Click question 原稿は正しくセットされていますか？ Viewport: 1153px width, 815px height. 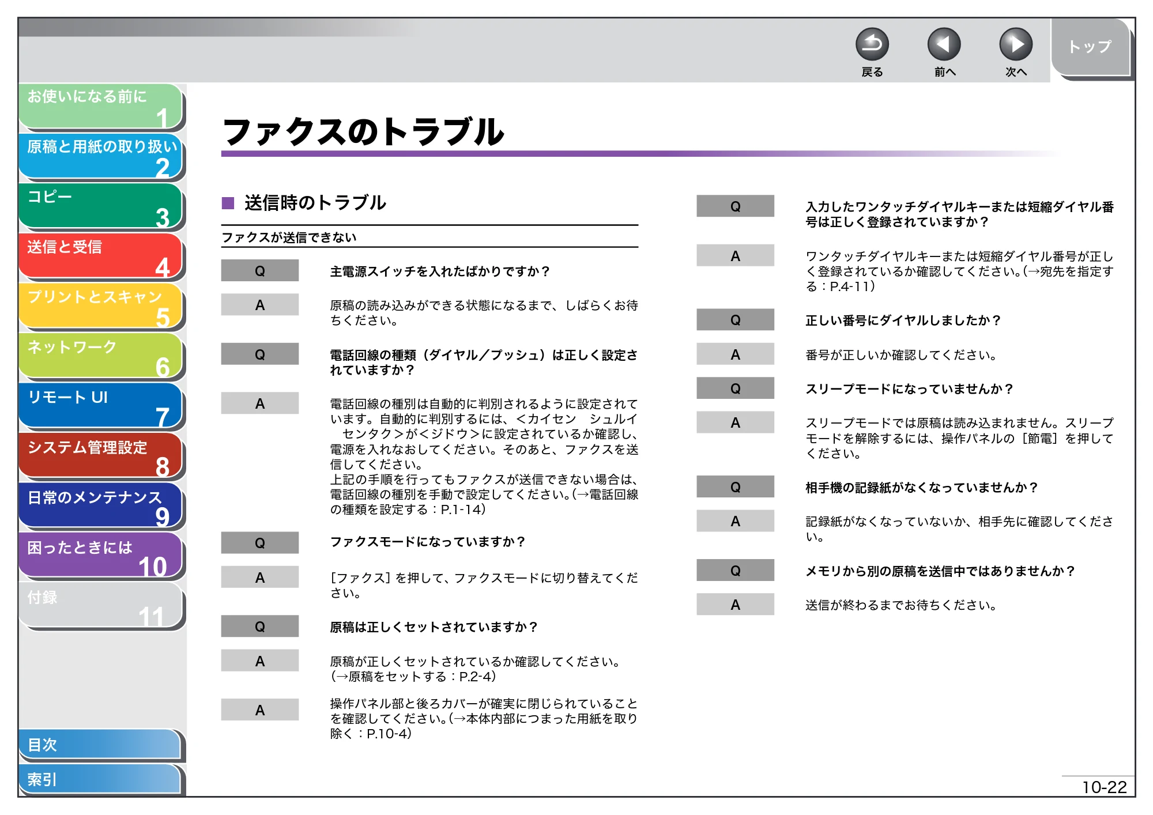pos(434,627)
